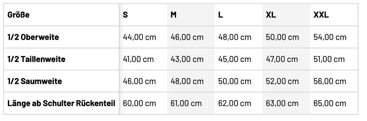Screen dimensions: 367x121
Task: Select the S size column header
Action: point(125,15)
